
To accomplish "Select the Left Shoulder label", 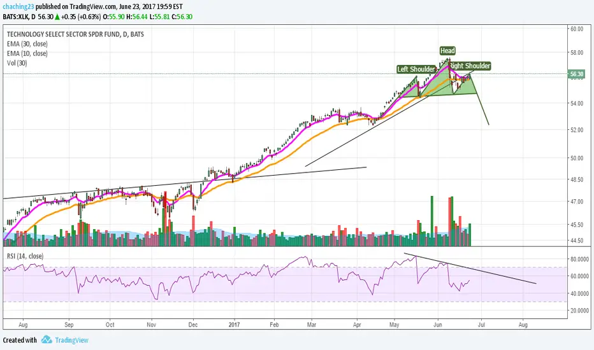I will (416, 69).
